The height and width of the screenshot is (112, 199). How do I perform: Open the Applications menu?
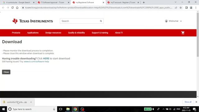pyautogui.click(x=33, y=33)
